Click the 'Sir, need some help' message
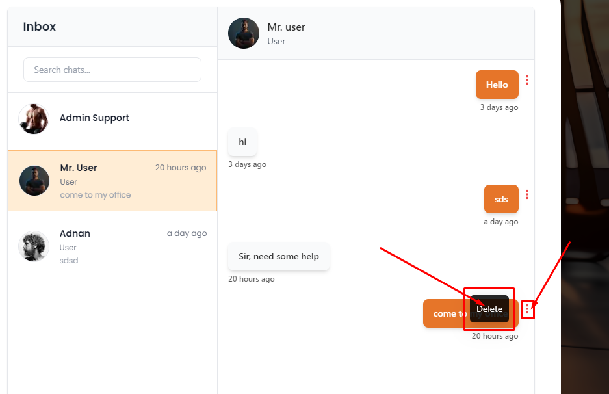Image resolution: width=609 pixels, height=394 pixels. click(279, 256)
